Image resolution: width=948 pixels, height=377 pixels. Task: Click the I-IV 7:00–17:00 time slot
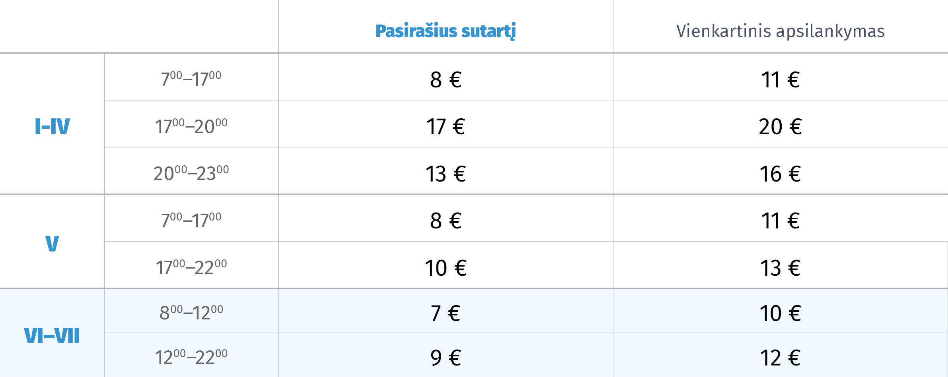[191, 78]
